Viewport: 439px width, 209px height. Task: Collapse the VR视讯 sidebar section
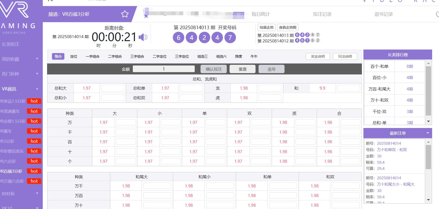tap(37, 89)
